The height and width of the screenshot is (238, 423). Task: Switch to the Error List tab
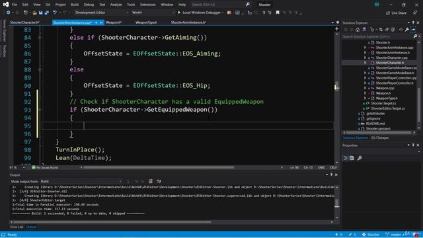(17, 227)
